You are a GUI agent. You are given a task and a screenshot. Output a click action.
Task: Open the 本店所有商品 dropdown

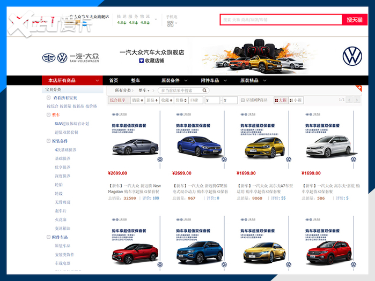click(72, 80)
